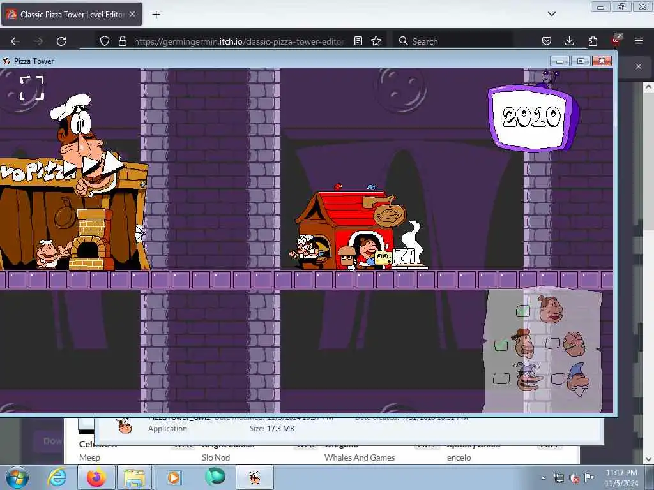
Task: Go forward one page in Firefox
Action: [38, 41]
